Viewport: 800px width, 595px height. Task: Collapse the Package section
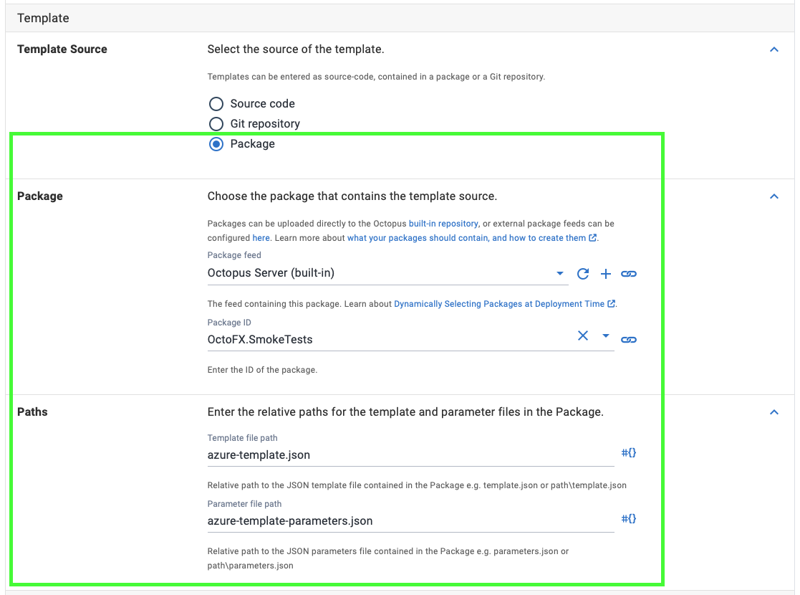tap(774, 196)
